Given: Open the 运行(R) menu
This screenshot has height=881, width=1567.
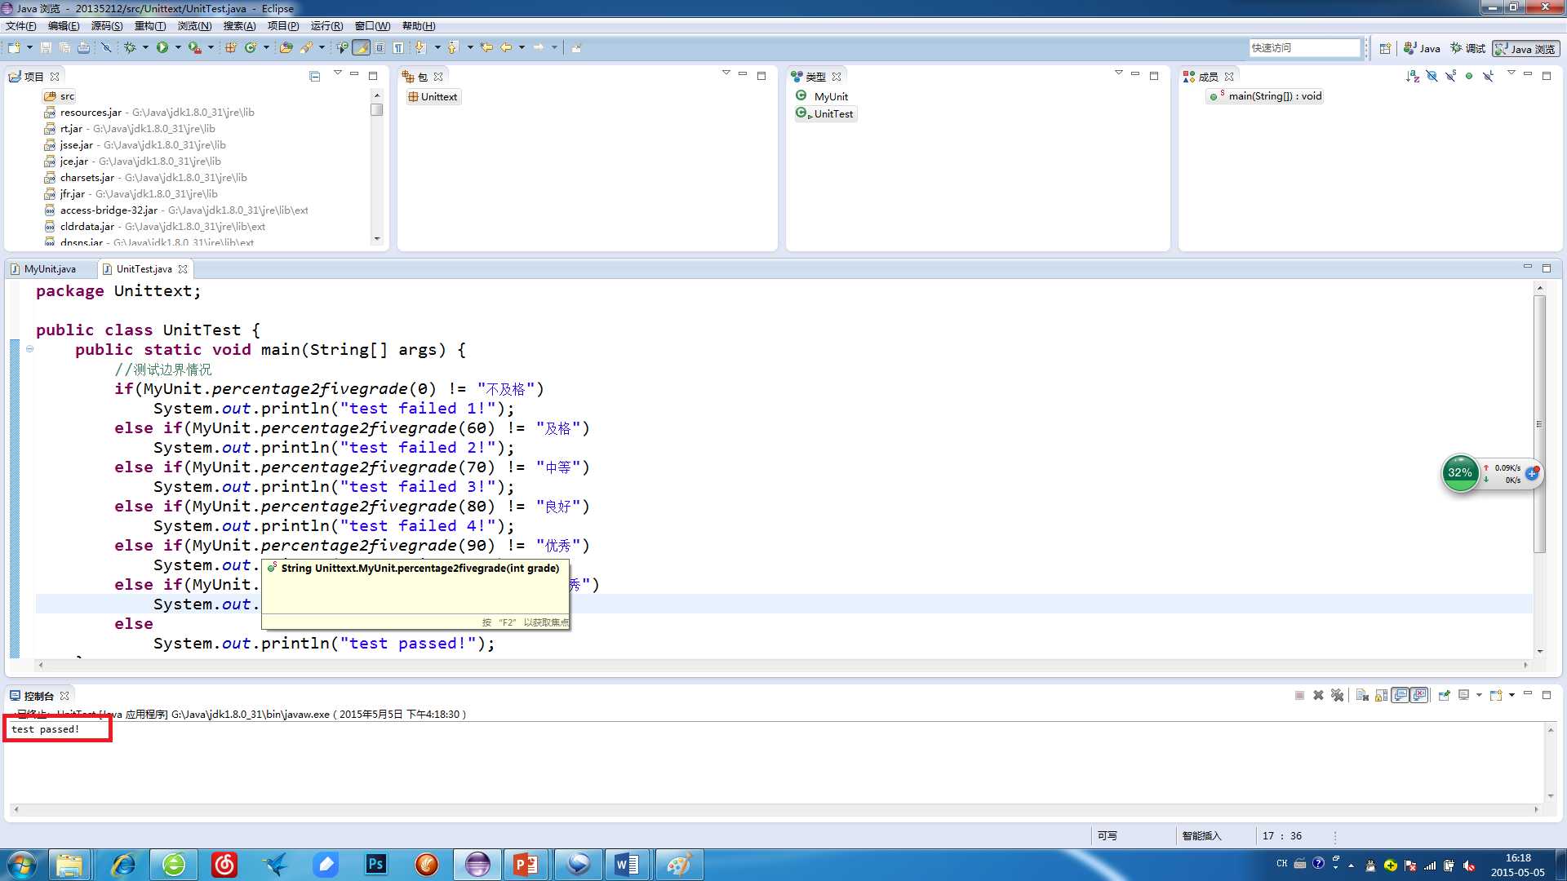Looking at the screenshot, I should (x=326, y=26).
